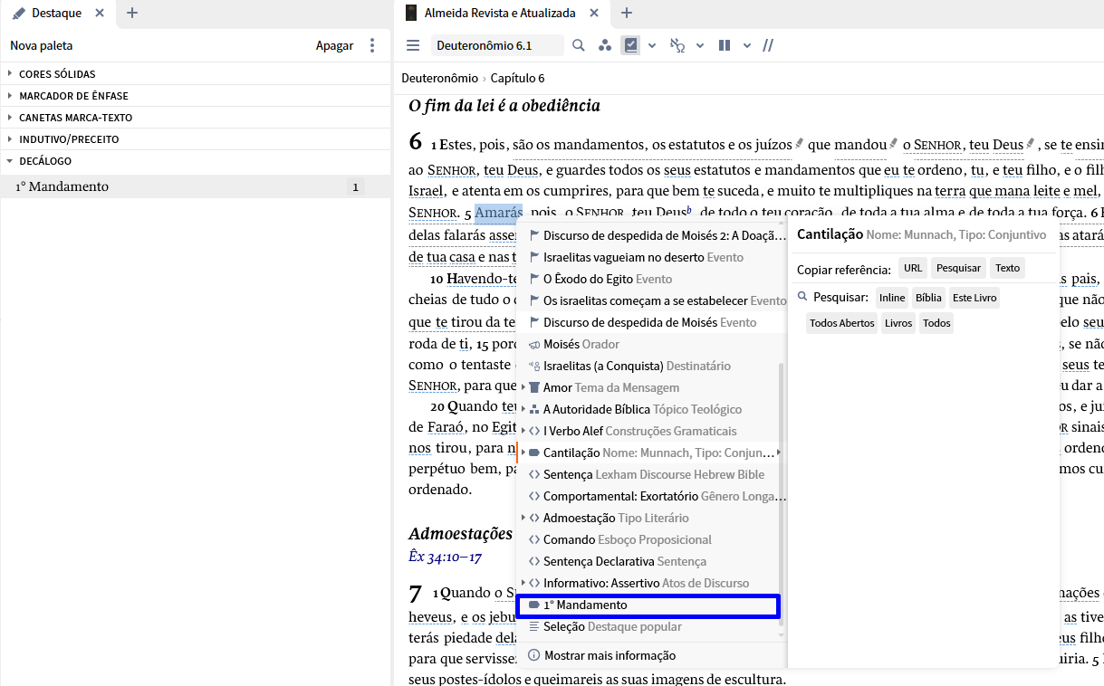Click the interlinear Hebrew-Greek icon
This screenshot has height=686, width=1104.
point(677,45)
